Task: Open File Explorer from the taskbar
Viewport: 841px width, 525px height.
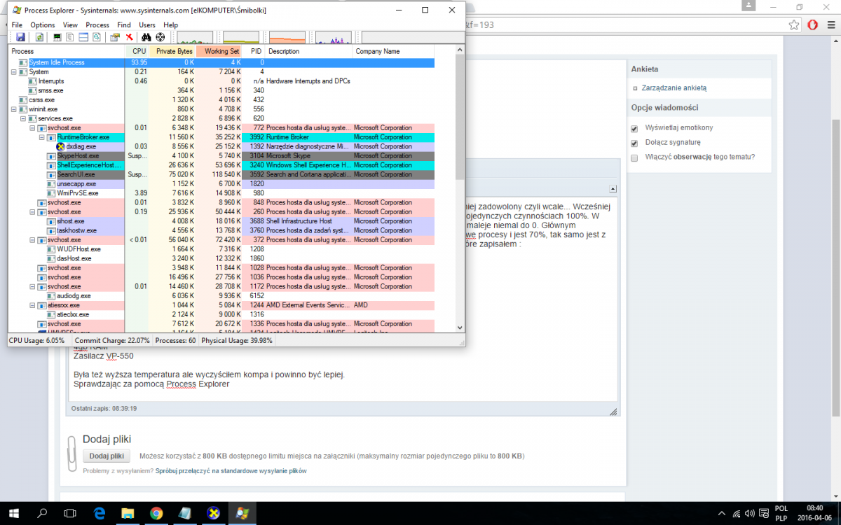Action: pyautogui.click(x=128, y=513)
